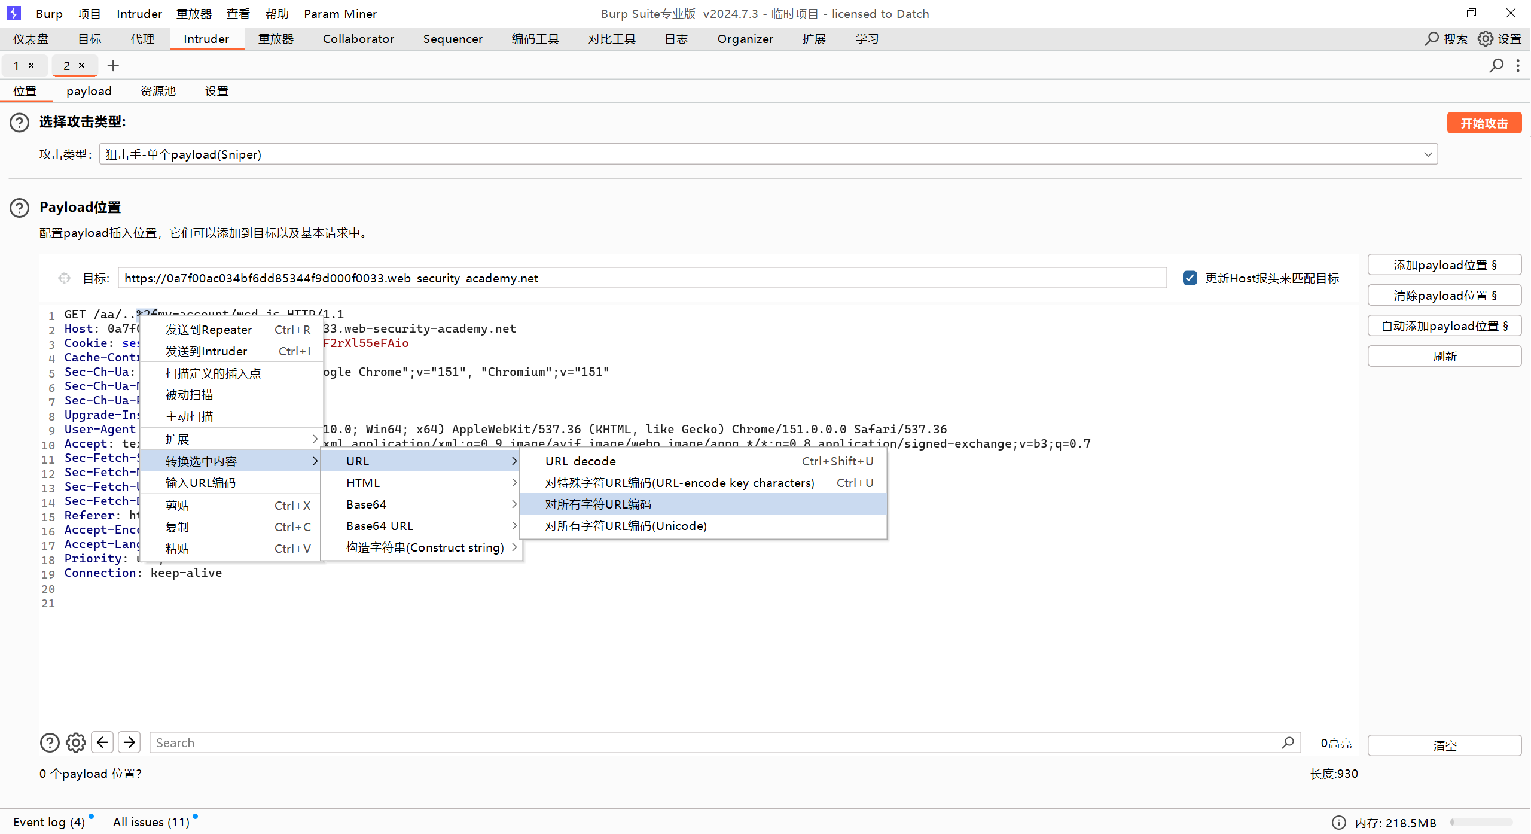This screenshot has width=1531, height=834.
Task: Select 发送到Repeater in context menu
Action: tap(232, 330)
